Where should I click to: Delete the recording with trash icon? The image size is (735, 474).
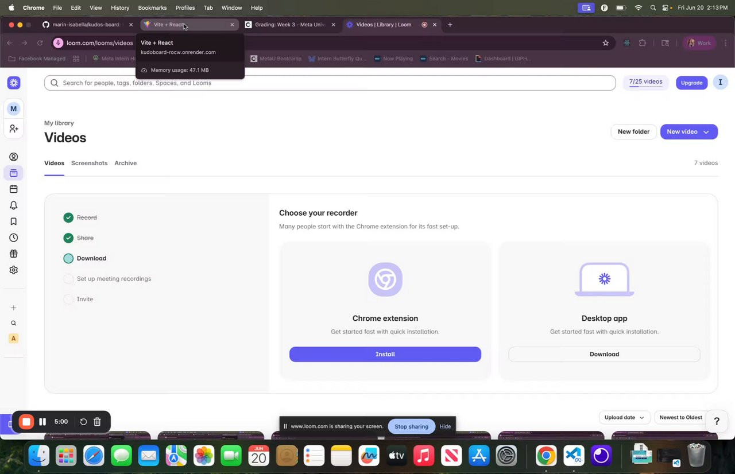pyautogui.click(x=98, y=422)
